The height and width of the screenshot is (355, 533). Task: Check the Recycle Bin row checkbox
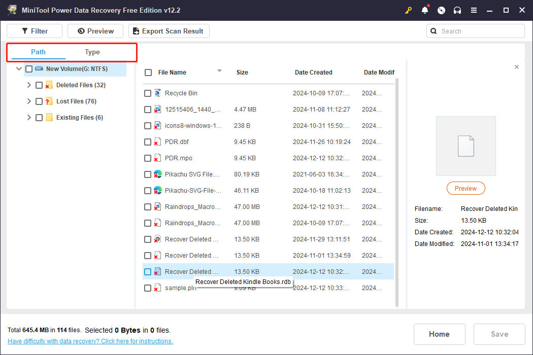click(148, 93)
